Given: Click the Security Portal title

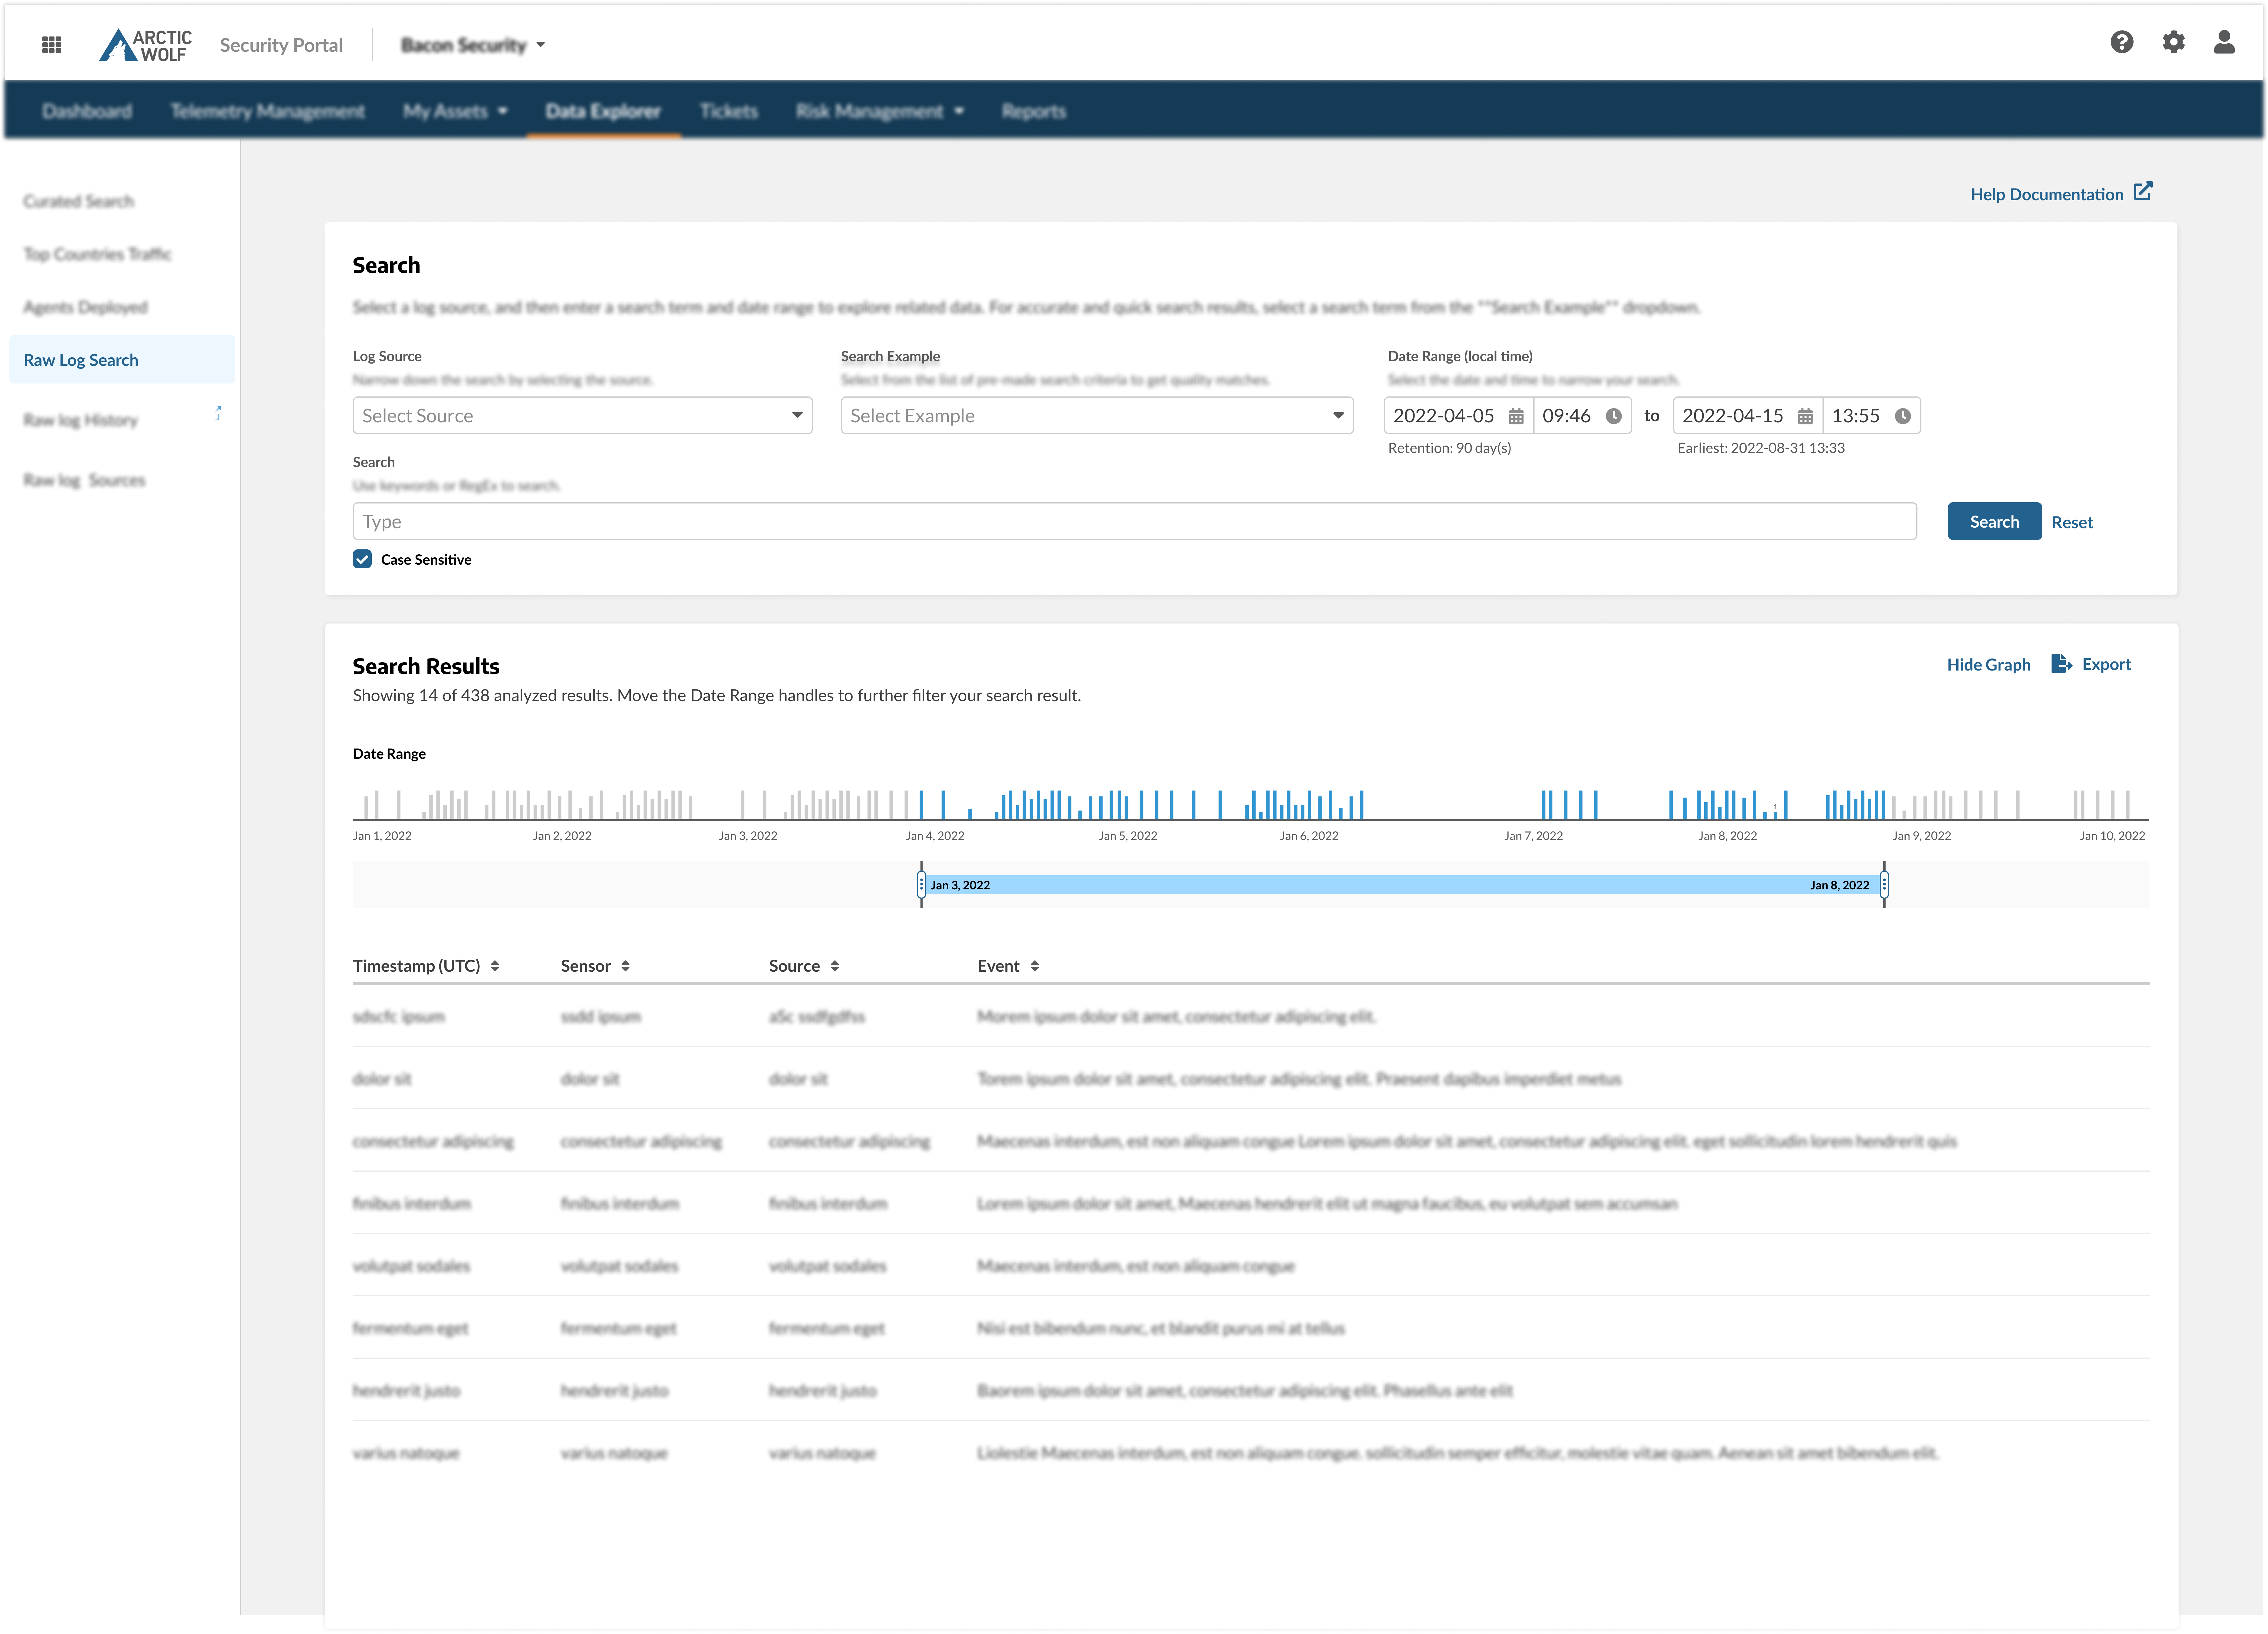Looking at the screenshot, I should coord(281,45).
